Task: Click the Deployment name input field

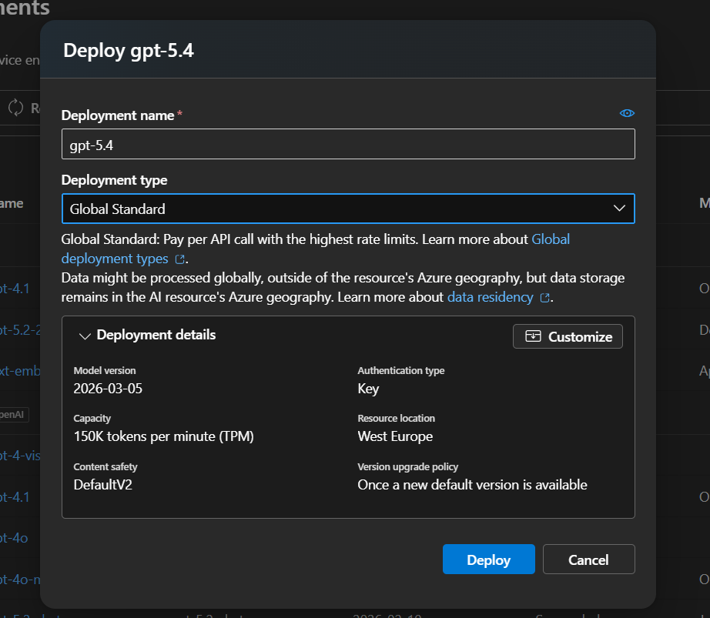Action: 348,145
